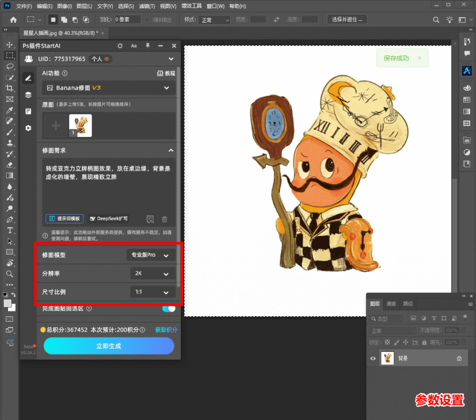Choose Add to selection mode button
Screen dimensions: 476x420
(64, 20)
